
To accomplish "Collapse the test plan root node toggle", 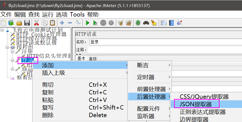I will [2, 30].
